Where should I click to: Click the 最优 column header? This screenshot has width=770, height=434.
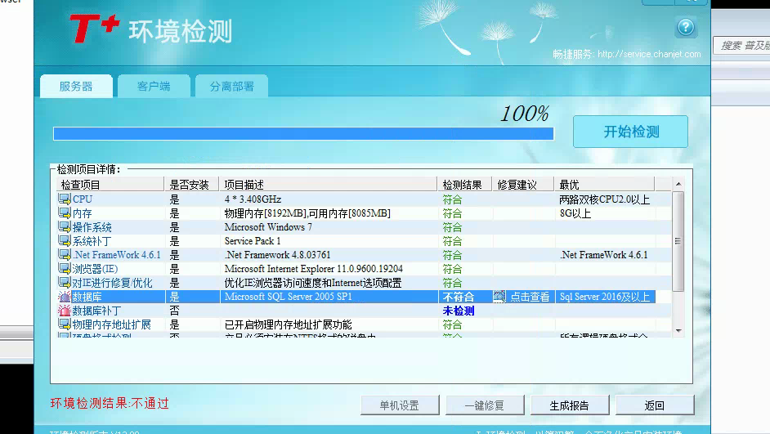(604, 185)
